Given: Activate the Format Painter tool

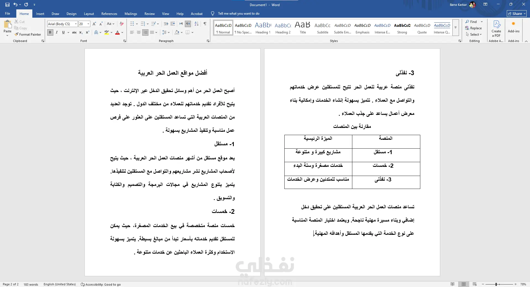Looking at the screenshot, I should tap(28, 35).
